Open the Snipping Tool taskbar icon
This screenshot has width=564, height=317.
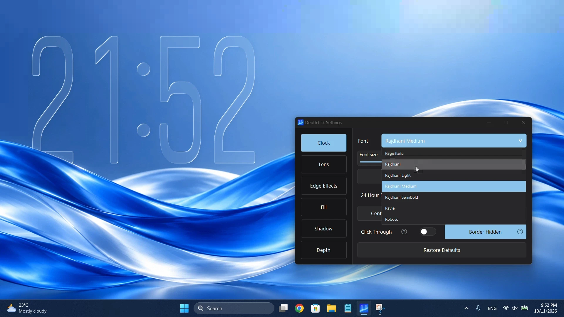coord(380,308)
